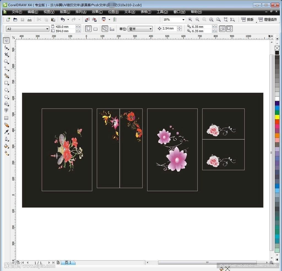This screenshot has width=282, height=271.
Task: Select the Table tool
Action: click(6, 118)
